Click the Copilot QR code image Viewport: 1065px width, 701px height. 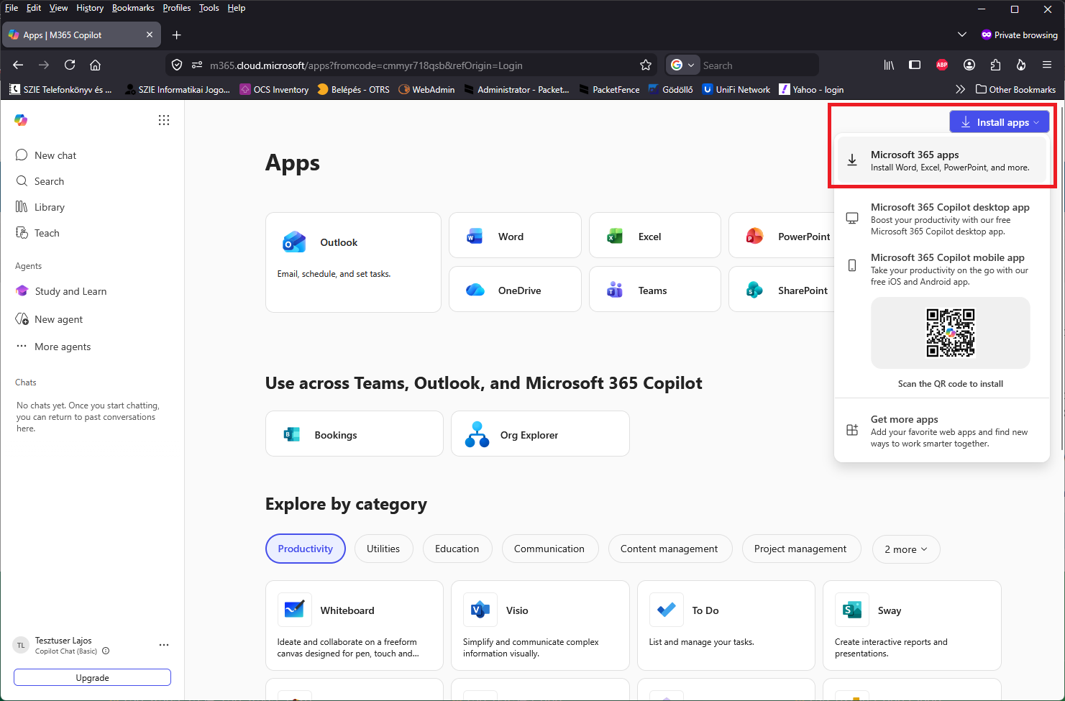951,333
